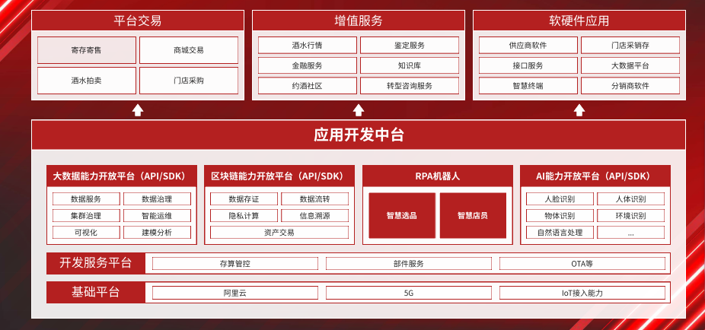The height and width of the screenshot is (330, 705).
Task: Click the 智慧选品 red tile
Action: click(x=402, y=215)
